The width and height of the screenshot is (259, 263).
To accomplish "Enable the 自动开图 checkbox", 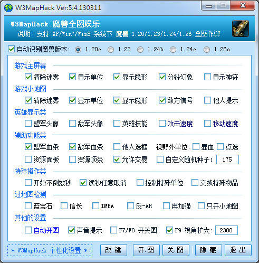I will (x=28, y=230).
